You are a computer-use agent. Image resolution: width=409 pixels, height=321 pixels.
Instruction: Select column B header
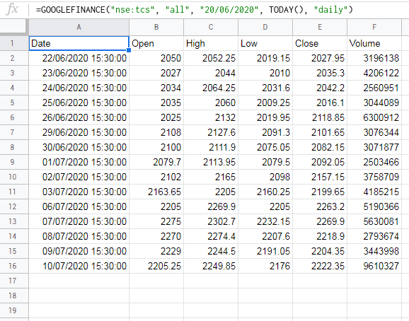pyautogui.click(x=156, y=27)
